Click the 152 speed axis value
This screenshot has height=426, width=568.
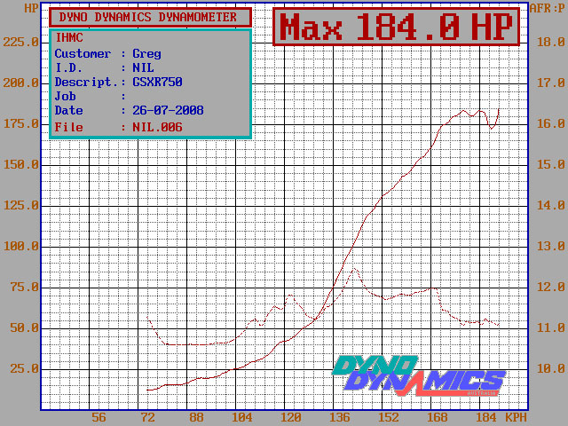tap(389, 417)
